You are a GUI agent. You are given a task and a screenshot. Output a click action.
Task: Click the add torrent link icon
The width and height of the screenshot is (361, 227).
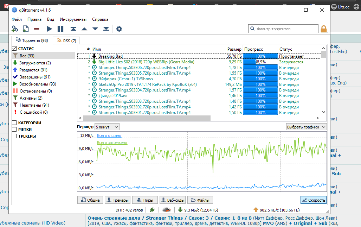tap(15, 29)
